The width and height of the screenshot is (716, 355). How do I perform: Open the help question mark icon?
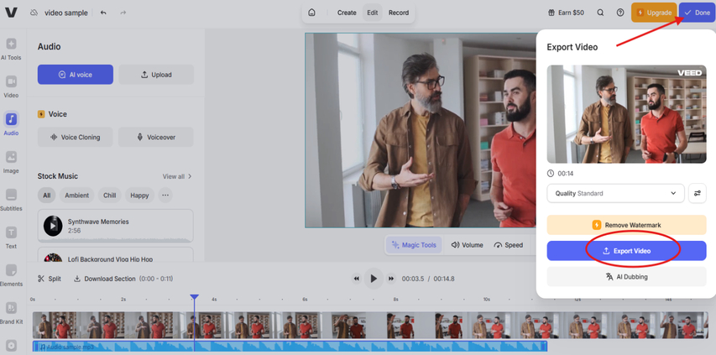point(620,13)
